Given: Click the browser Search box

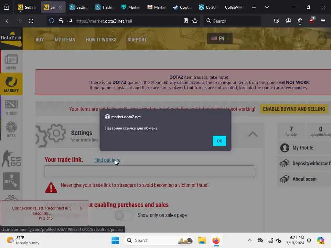Looking at the screenshot, I should [232, 21].
